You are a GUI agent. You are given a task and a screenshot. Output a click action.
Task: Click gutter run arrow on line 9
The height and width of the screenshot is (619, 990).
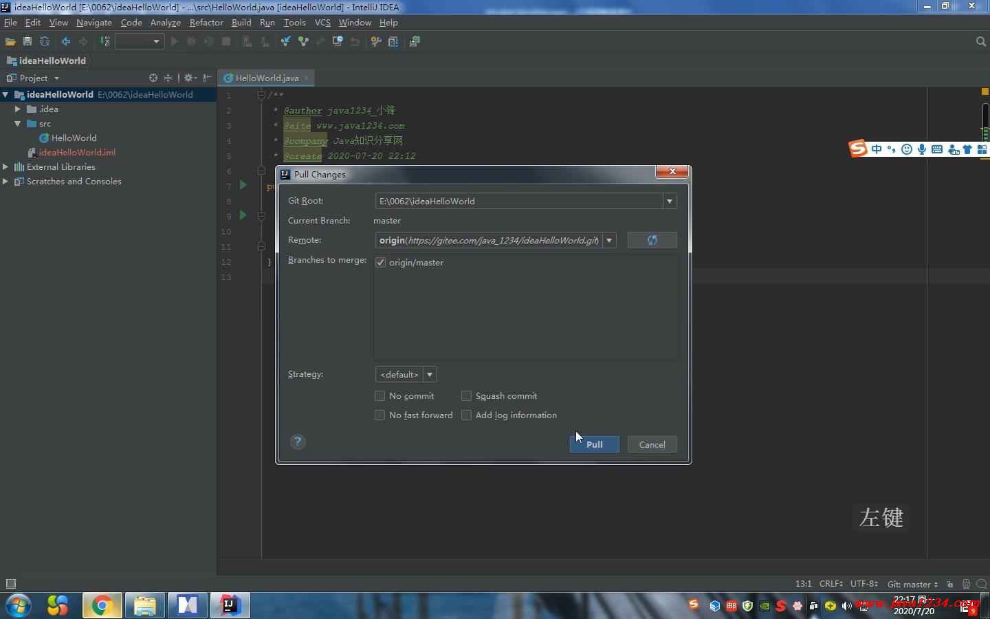click(x=243, y=215)
